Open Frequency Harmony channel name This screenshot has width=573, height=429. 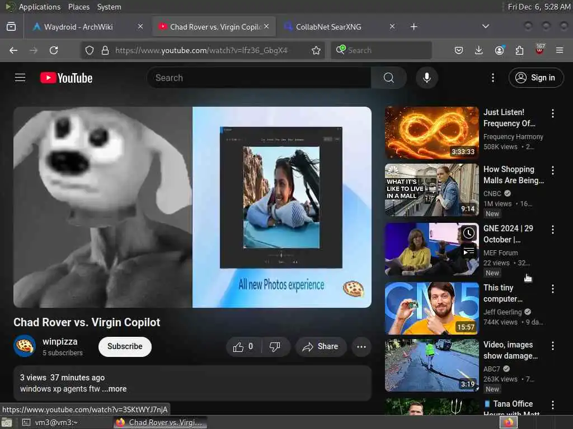513,137
